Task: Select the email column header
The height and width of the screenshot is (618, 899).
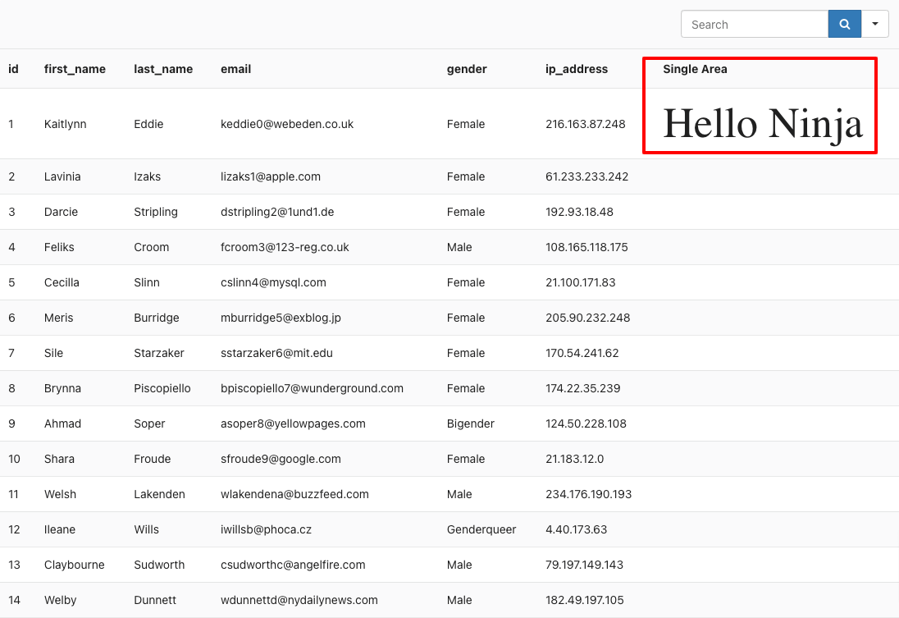Action: 235,69
